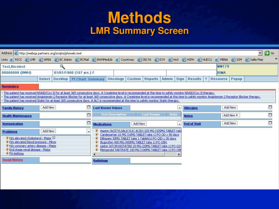Open info icon for Diltiazem medication
Viewport: 279px width, 209px height.
[96, 138]
